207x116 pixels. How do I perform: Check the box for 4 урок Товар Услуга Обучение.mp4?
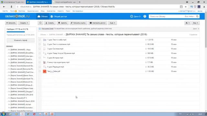click(40, 53)
